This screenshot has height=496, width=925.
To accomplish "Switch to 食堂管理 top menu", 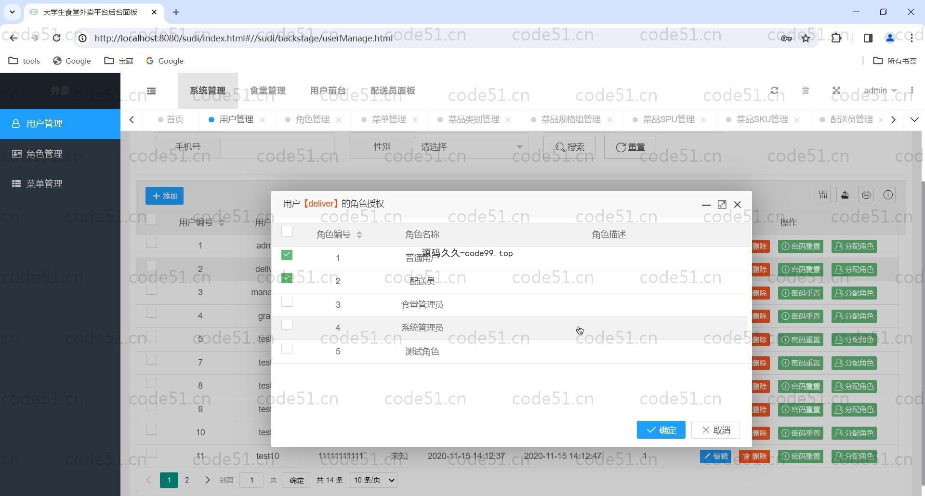I will pos(268,91).
